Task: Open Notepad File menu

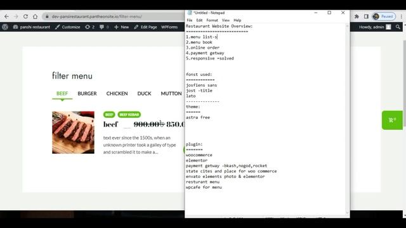Action: click(190, 20)
